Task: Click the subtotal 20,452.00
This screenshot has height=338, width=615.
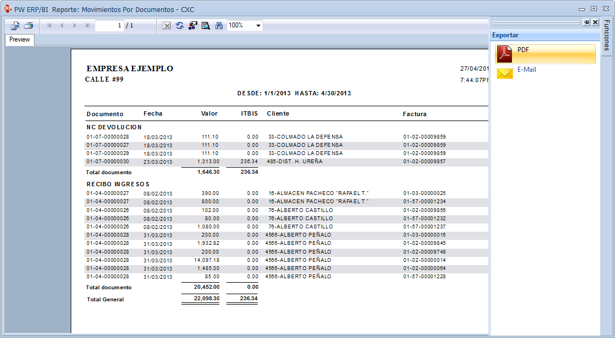Action: 207,287
